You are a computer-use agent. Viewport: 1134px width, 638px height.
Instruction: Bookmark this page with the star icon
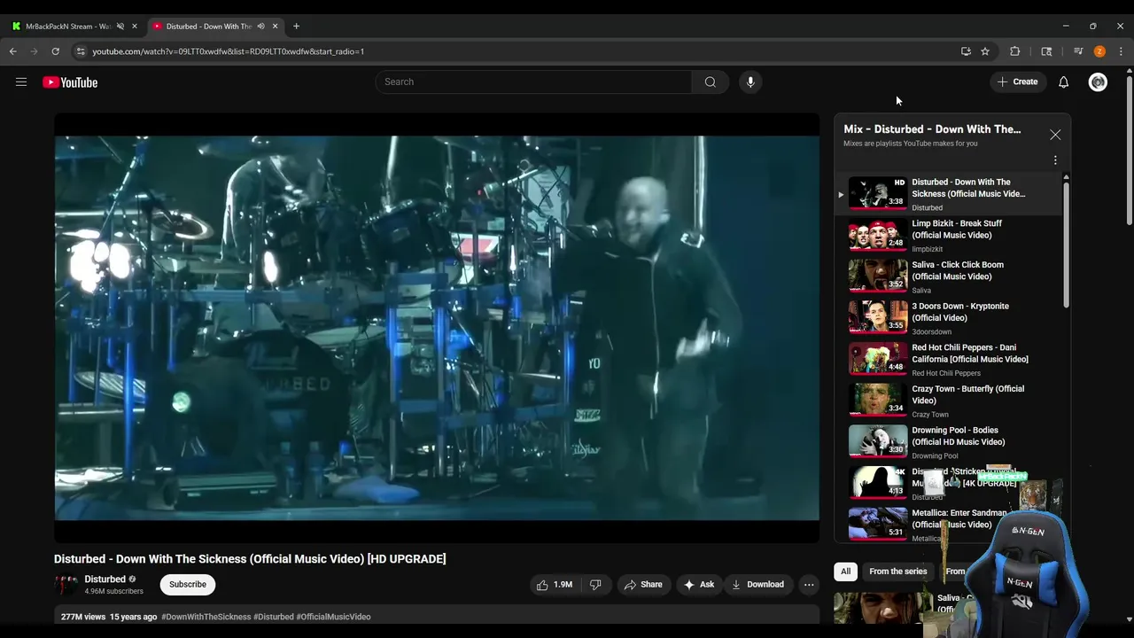pyautogui.click(x=985, y=51)
